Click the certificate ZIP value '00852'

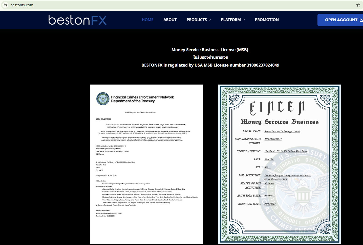(267, 167)
